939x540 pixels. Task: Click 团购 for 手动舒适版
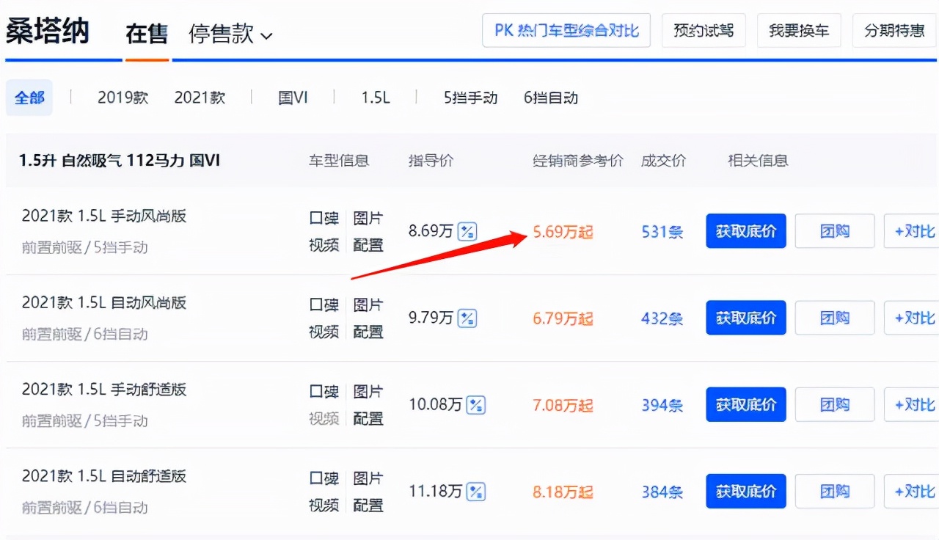pyautogui.click(x=835, y=404)
